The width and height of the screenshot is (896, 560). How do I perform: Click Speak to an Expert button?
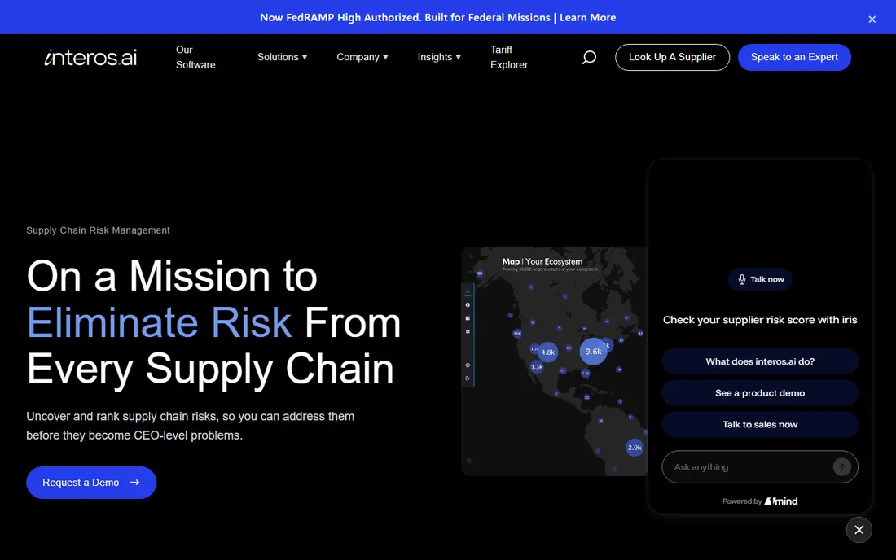click(794, 57)
